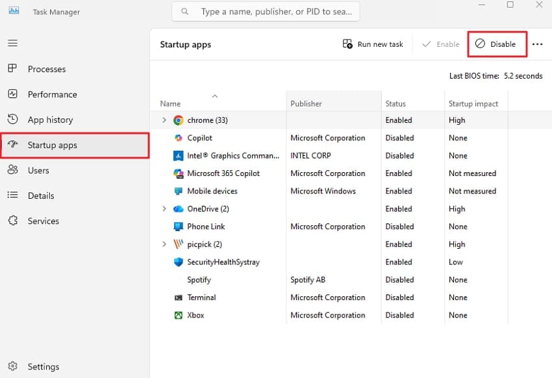Select the Spotify row name
552x378 pixels.
pyautogui.click(x=199, y=280)
